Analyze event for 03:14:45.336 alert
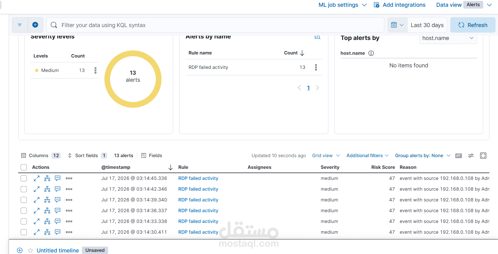This screenshot has height=254, width=498. coord(47,178)
